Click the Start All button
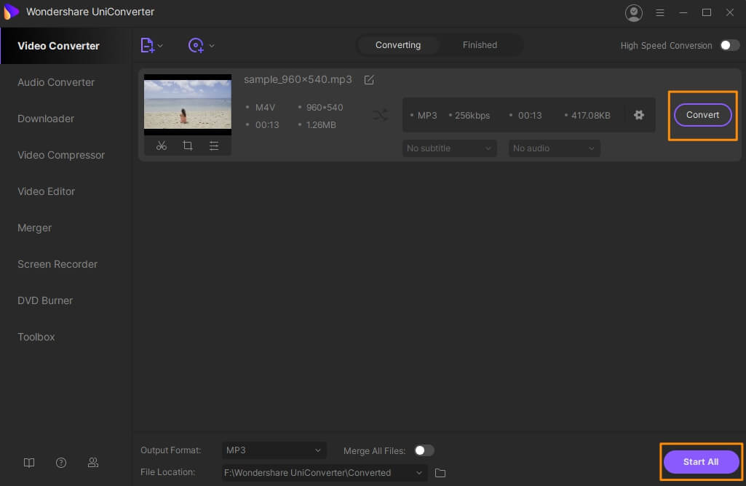Image resolution: width=746 pixels, height=486 pixels. pos(701,462)
